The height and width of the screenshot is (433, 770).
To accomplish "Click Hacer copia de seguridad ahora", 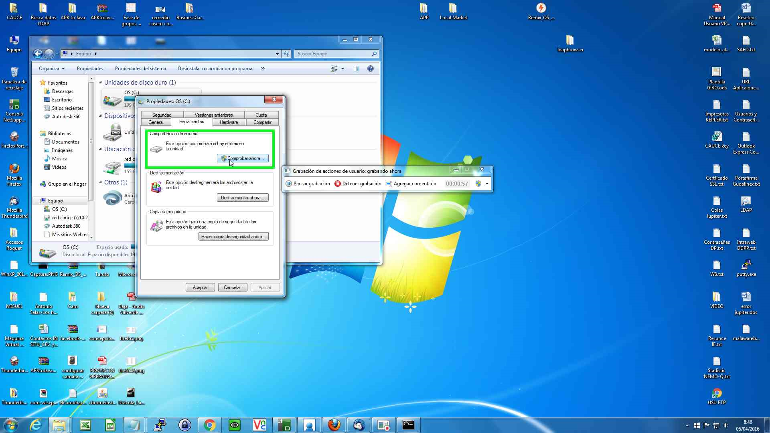I will pos(233,237).
